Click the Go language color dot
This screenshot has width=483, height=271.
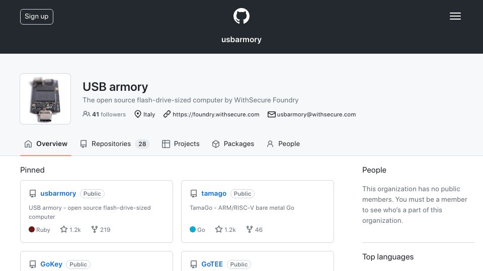tap(193, 229)
